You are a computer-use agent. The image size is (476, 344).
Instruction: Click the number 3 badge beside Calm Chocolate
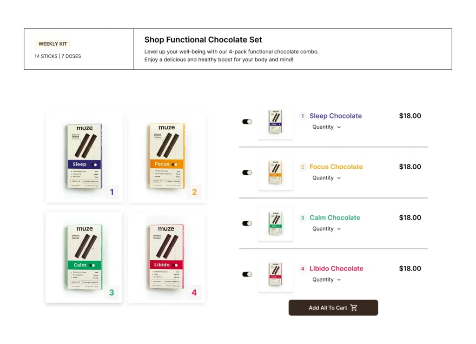click(303, 218)
